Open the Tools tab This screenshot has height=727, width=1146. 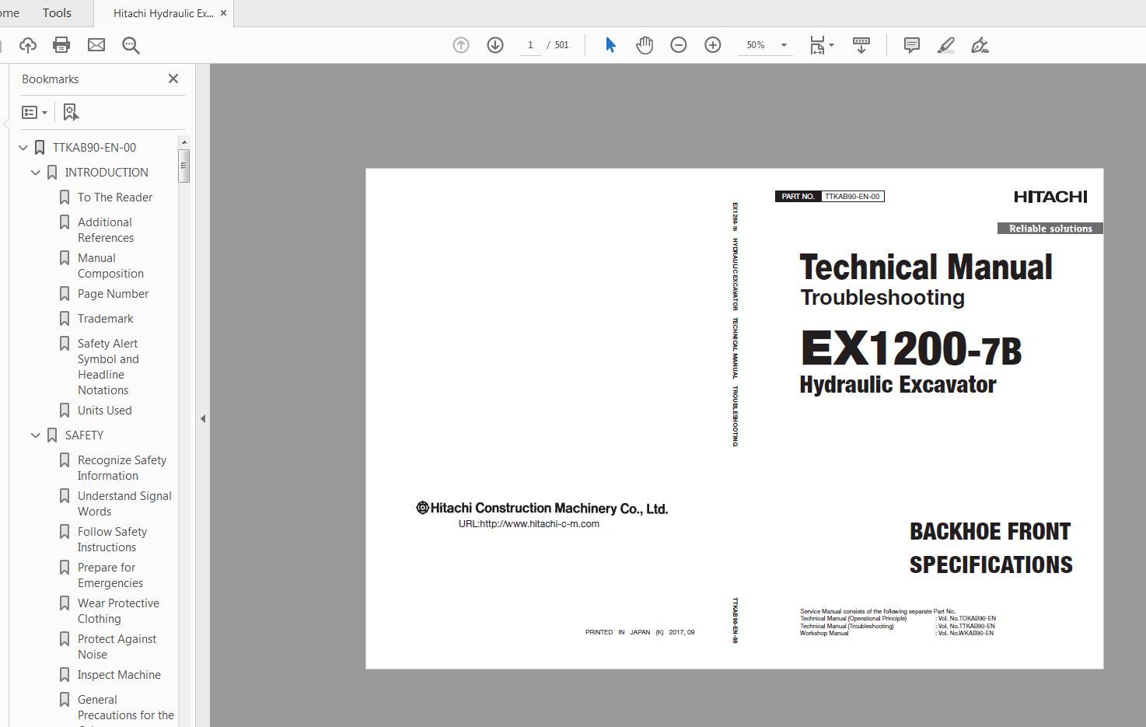pos(57,13)
